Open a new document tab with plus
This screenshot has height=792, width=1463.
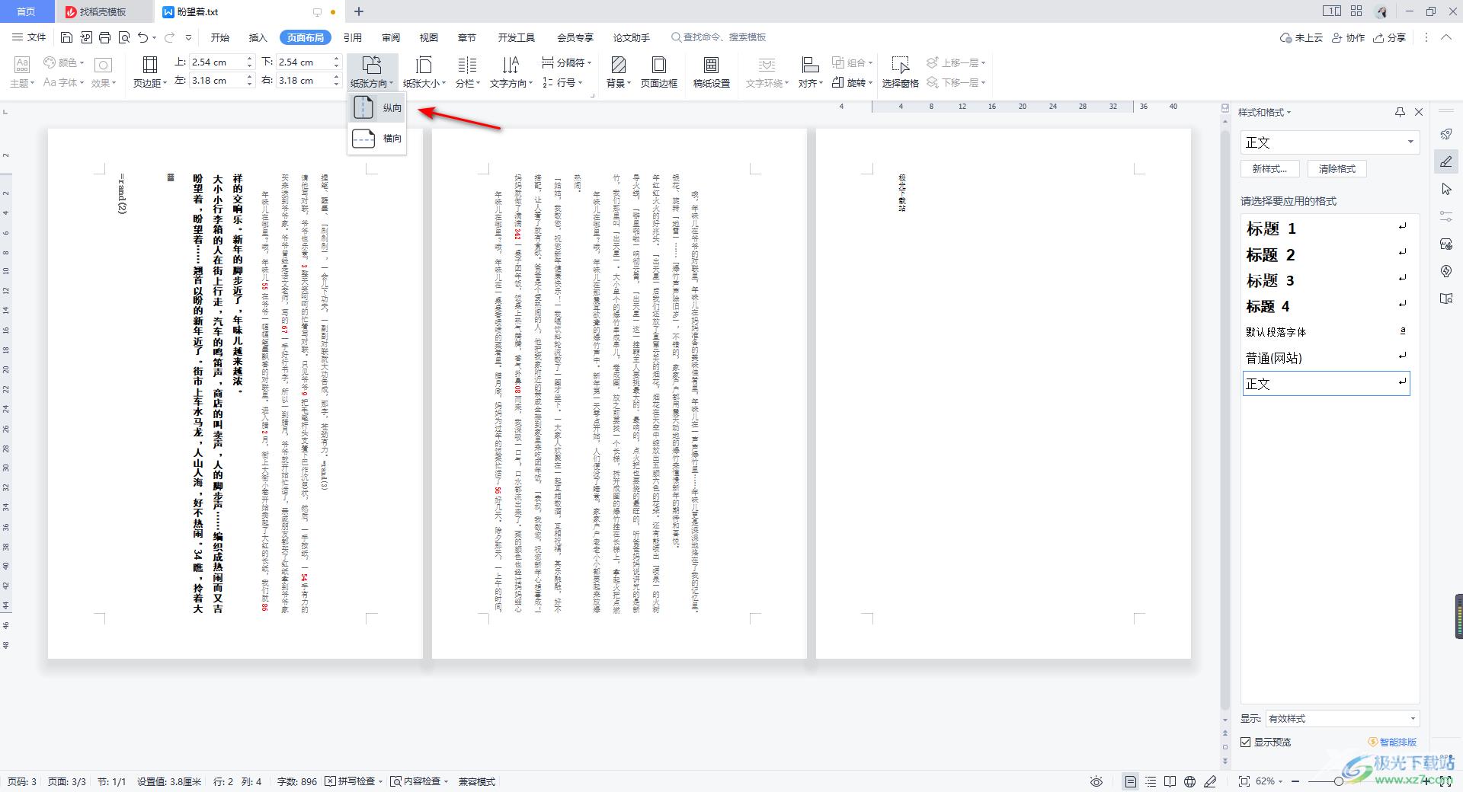coord(359,11)
